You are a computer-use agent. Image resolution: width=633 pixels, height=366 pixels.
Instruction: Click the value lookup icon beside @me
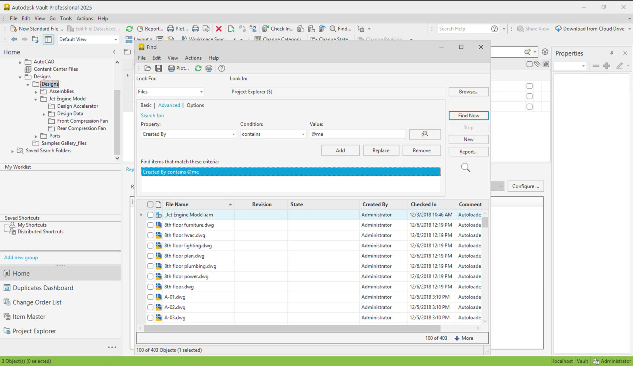(x=425, y=134)
